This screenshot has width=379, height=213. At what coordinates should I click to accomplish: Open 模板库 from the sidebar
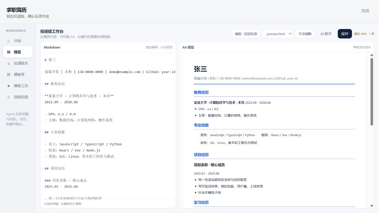point(18,75)
